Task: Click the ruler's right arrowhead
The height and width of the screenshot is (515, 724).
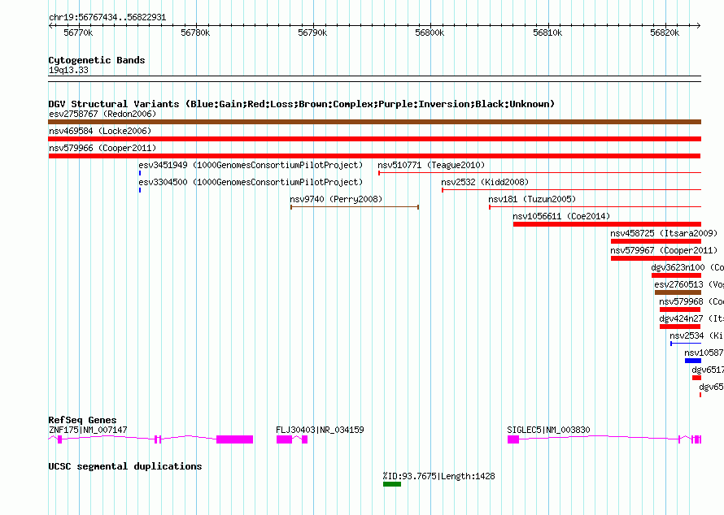Action: point(699,26)
